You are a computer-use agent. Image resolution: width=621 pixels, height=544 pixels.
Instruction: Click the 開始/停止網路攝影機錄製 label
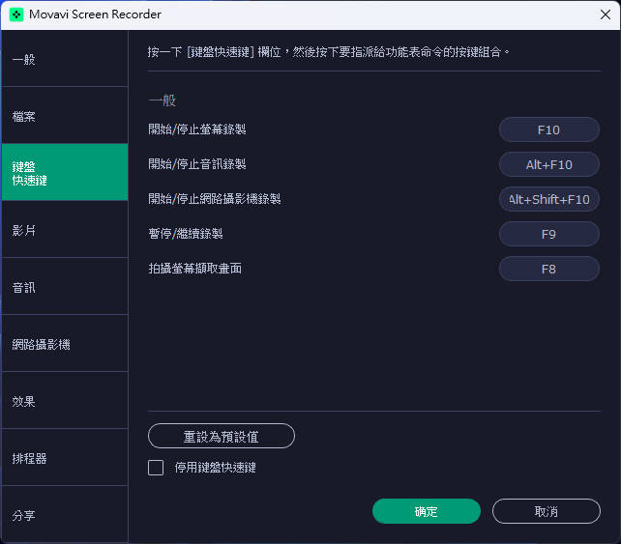[x=215, y=199]
